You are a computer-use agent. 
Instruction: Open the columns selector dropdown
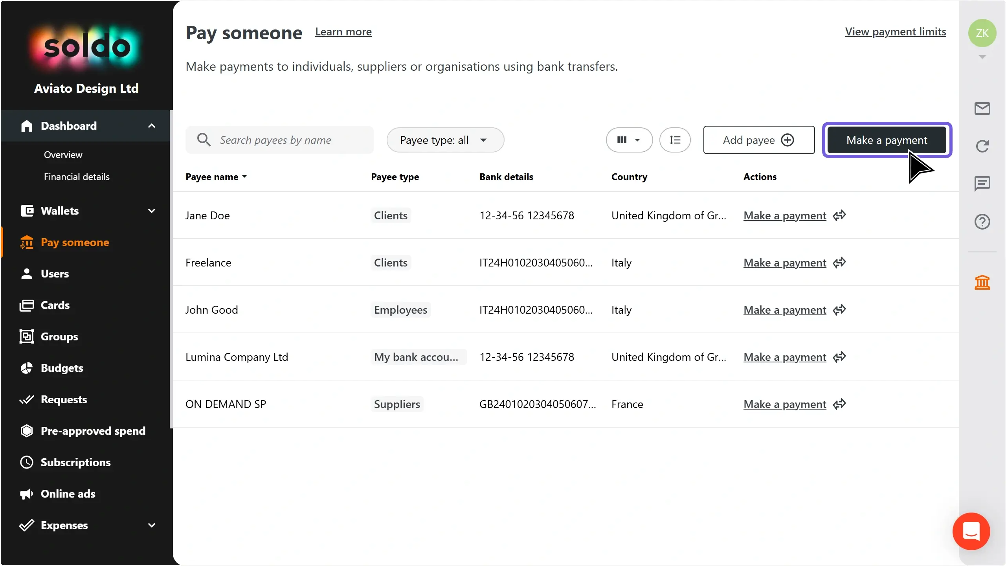tap(629, 140)
